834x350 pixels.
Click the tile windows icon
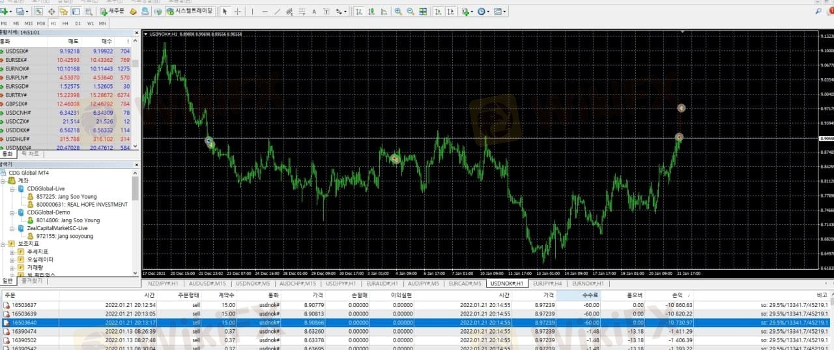tap(423, 12)
